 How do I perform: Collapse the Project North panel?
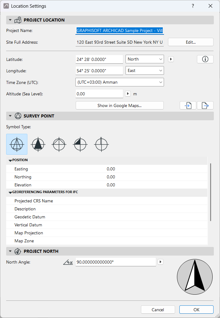click(x=10, y=251)
